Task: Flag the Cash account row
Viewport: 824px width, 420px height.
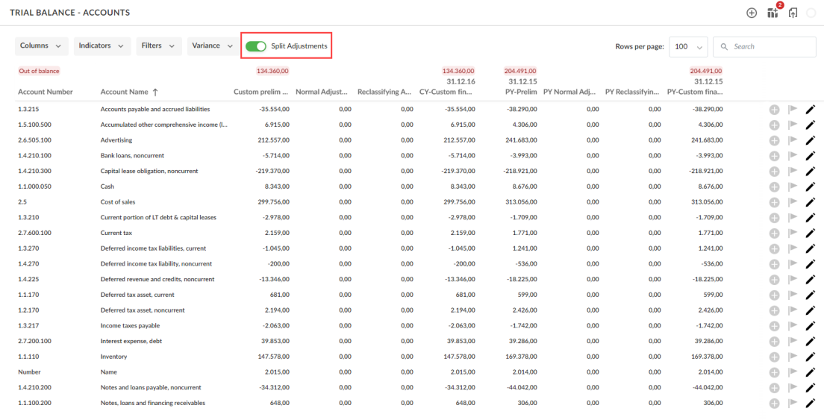Action: (793, 187)
